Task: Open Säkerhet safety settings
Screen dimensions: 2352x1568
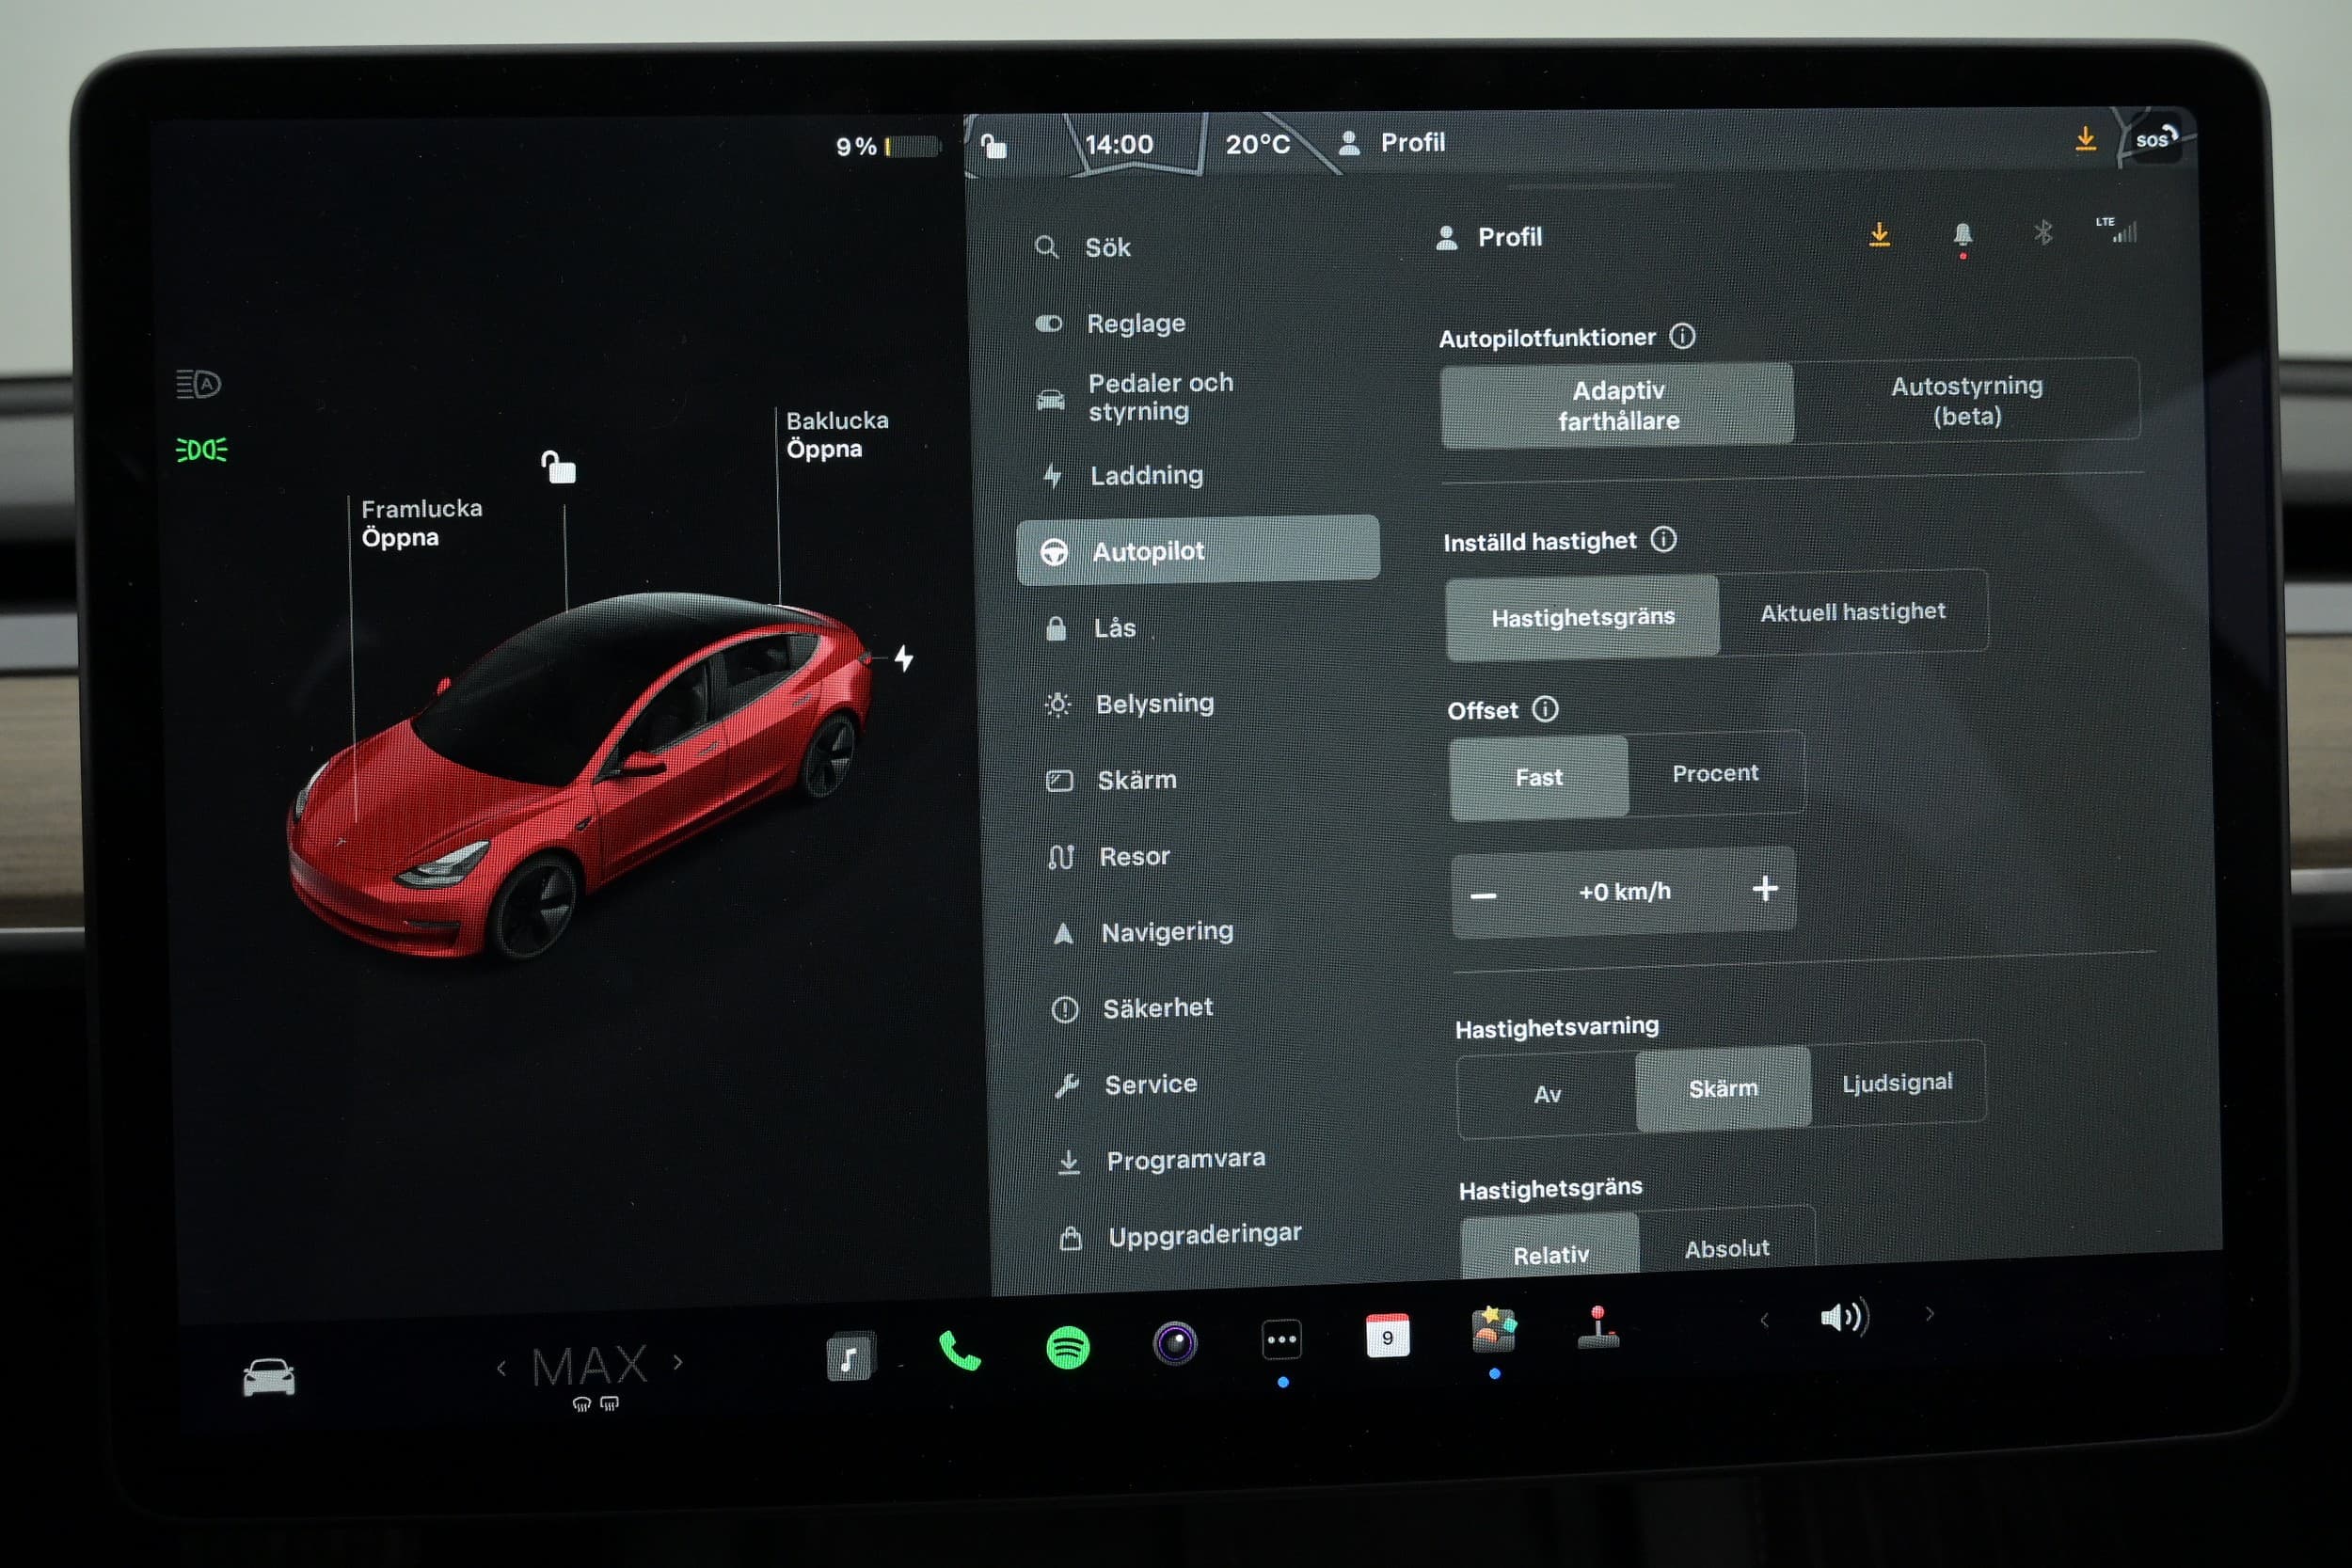Action: [1133, 1008]
